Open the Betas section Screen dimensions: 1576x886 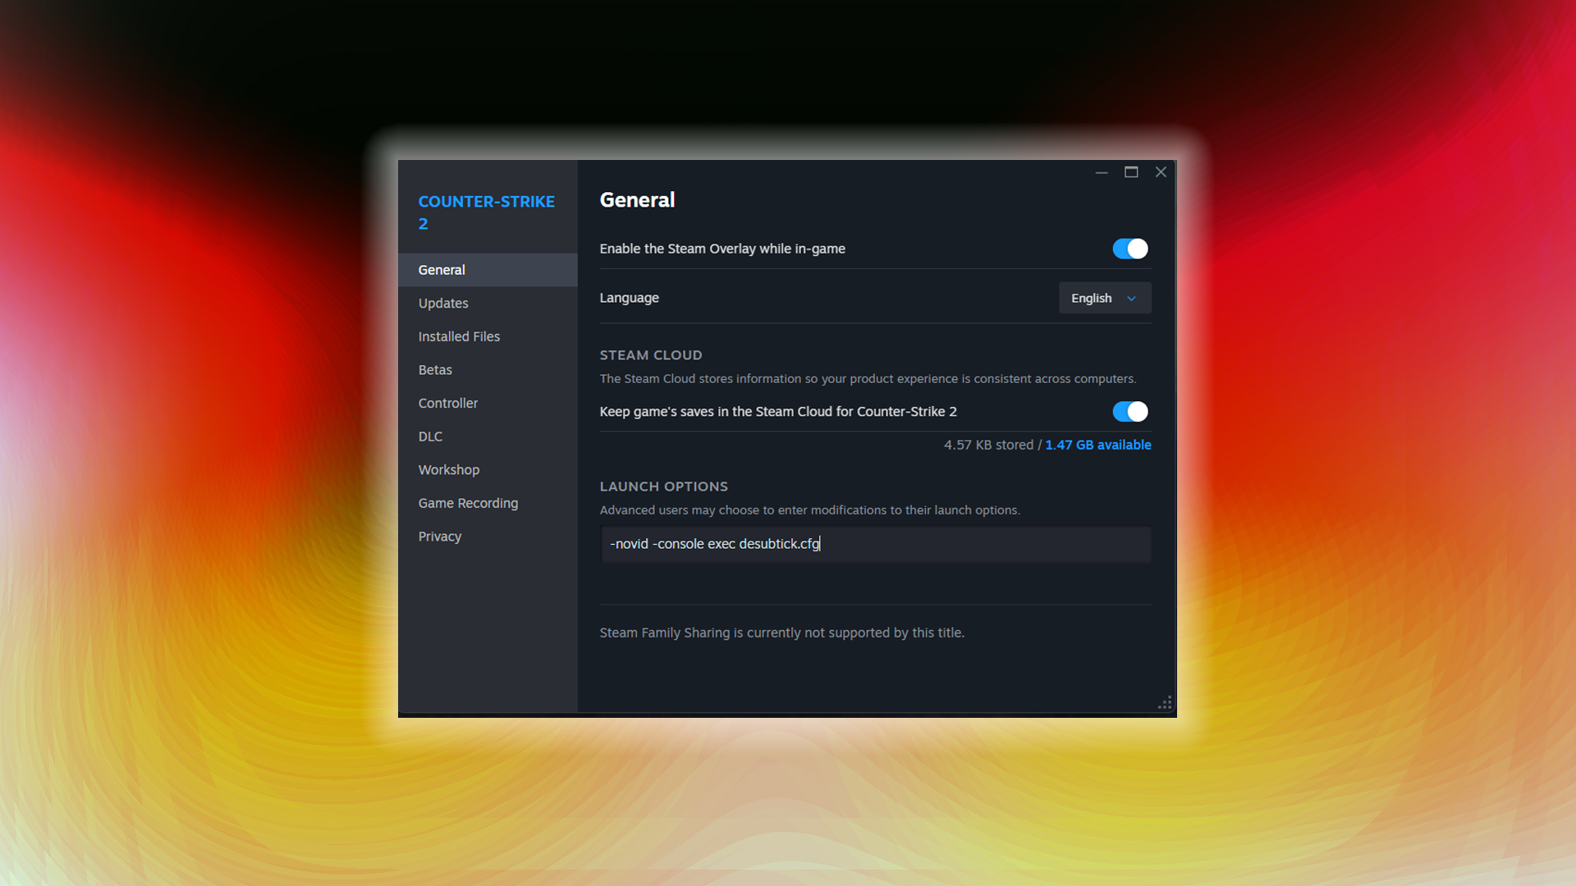pyautogui.click(x=488, y=370)
